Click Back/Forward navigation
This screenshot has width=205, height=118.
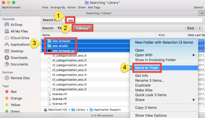click(11, 7)
